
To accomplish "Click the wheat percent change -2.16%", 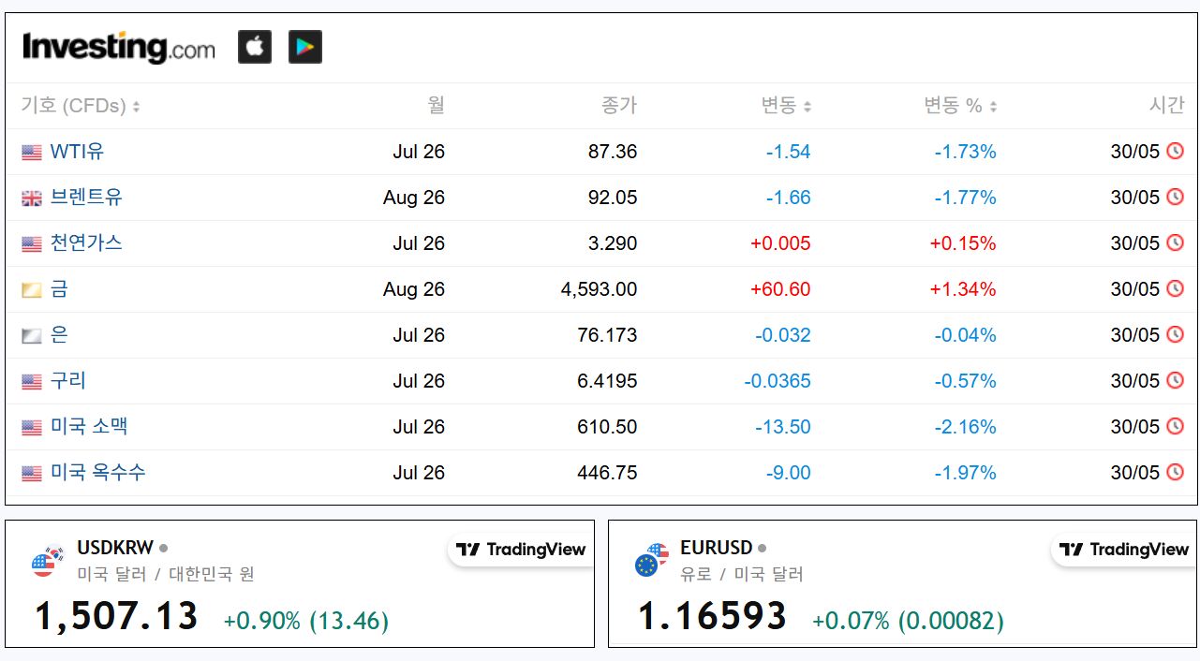I will point(966,427).
